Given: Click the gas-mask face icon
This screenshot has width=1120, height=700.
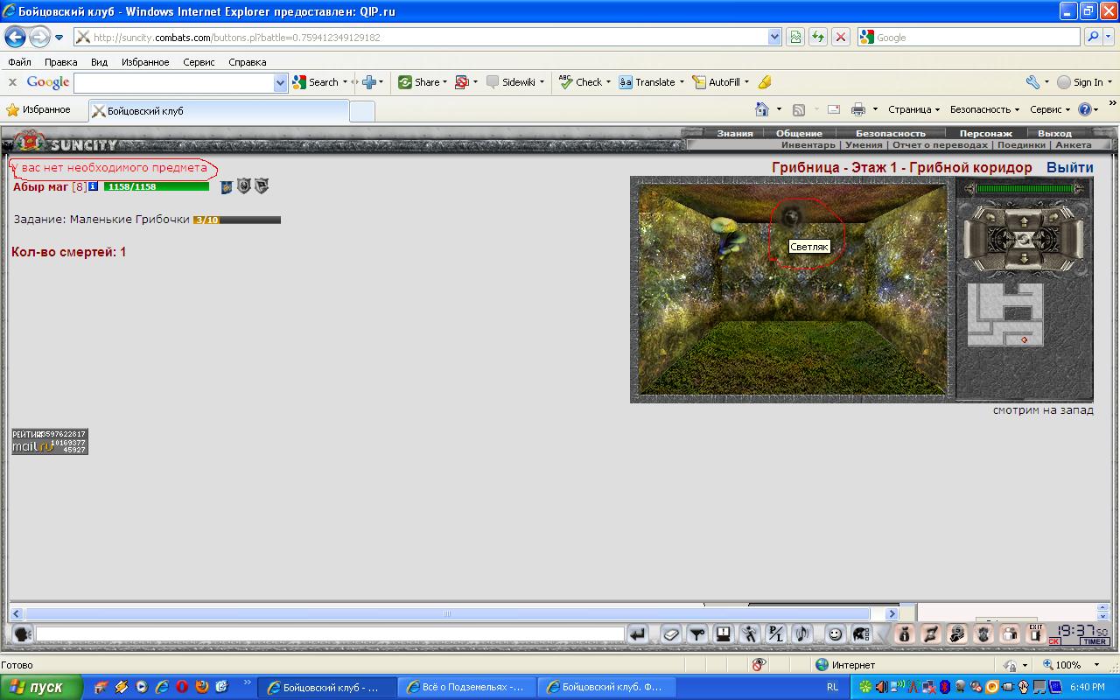Looking at the screenshot, I should 983,633.
